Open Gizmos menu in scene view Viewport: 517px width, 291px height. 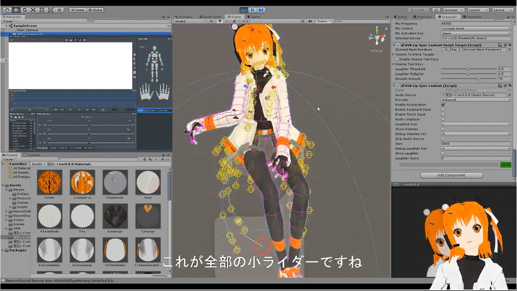point(324,21)
